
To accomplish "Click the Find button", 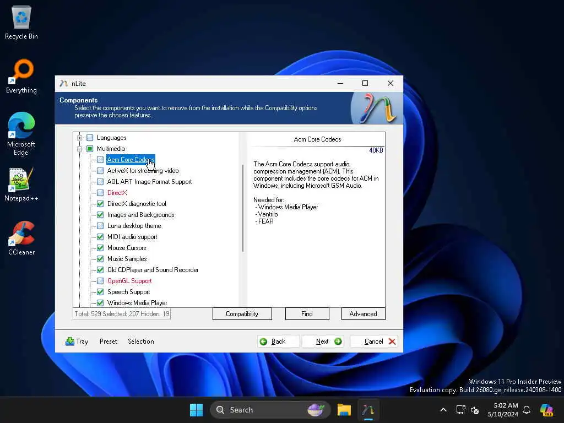I will 307,313.
